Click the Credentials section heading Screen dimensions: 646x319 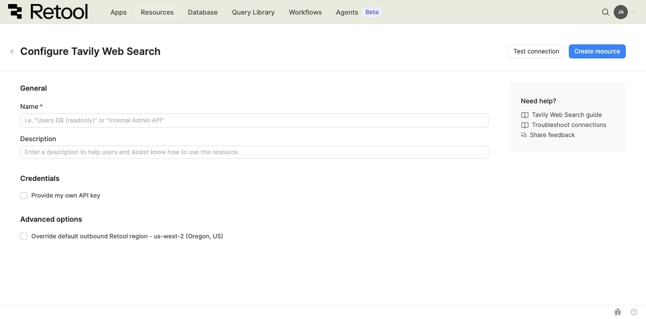[40, 178]
